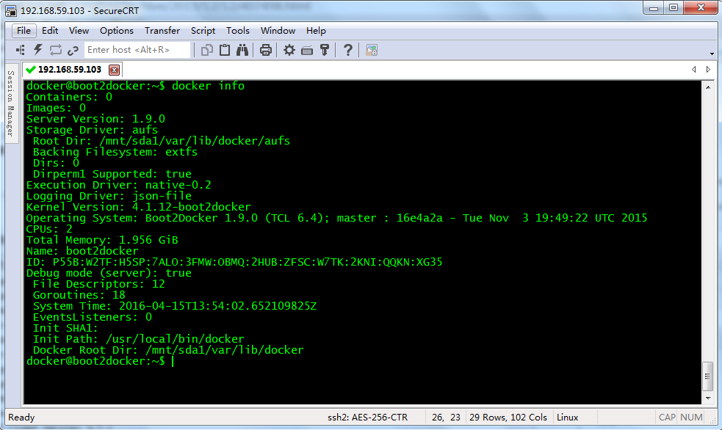The width and height of the screenshot is (722, 430).
Task: Click the Ready status bar text
Action: pyautogui.click(x=21, y=417)
